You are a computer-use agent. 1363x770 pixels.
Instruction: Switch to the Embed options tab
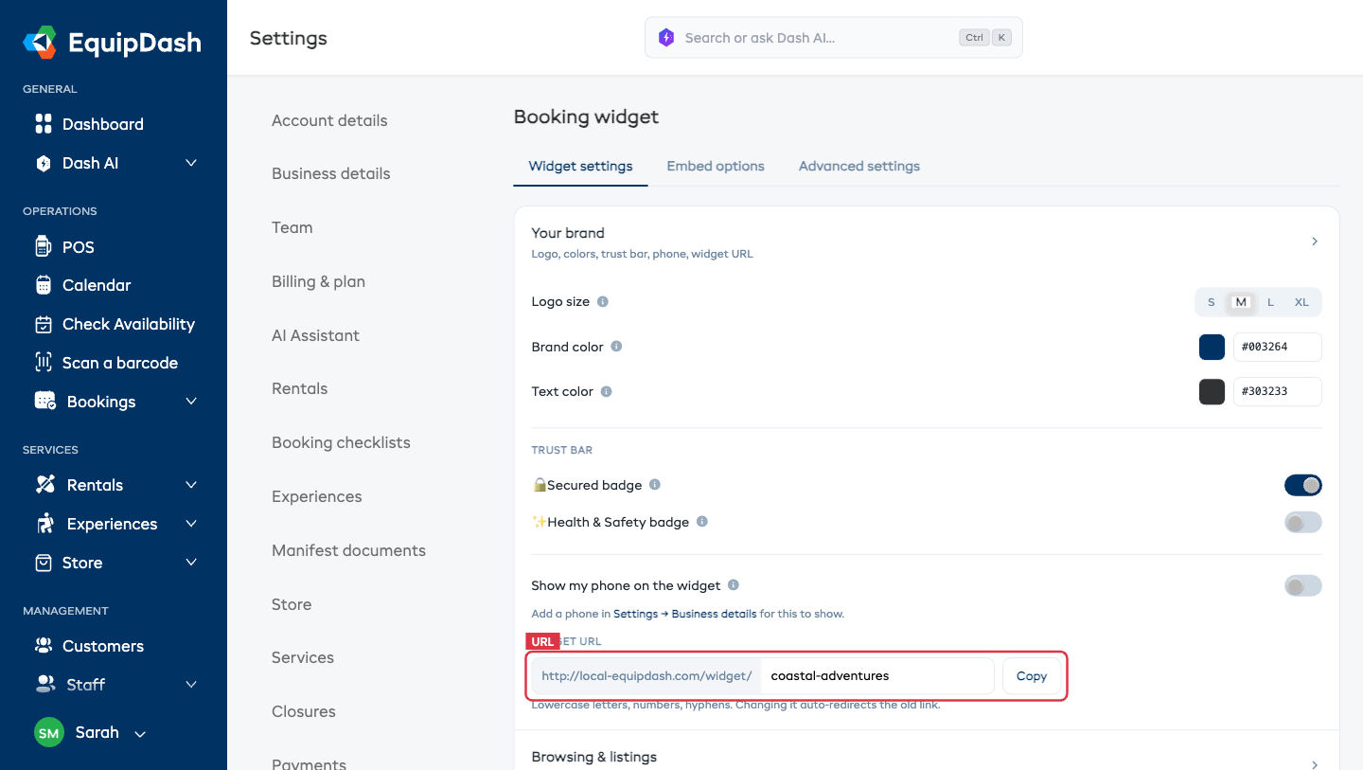716,166
